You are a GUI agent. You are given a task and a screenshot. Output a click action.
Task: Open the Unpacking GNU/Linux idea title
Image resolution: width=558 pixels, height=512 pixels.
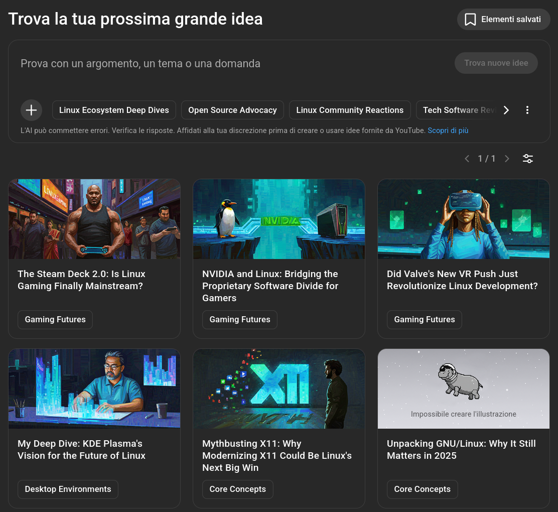tap(461, 450)
